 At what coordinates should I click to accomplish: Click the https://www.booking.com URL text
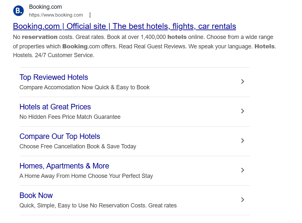coord(56,15)
